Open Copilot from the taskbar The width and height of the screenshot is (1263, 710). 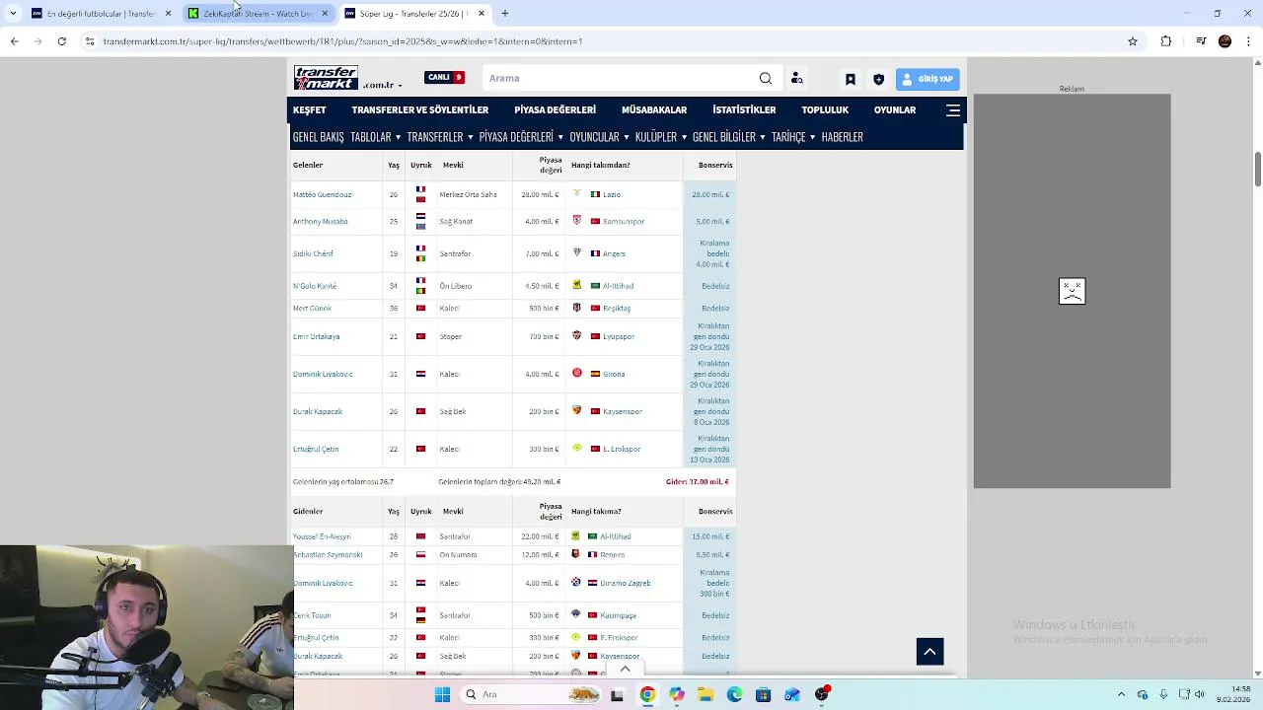[x=677, y=695]
